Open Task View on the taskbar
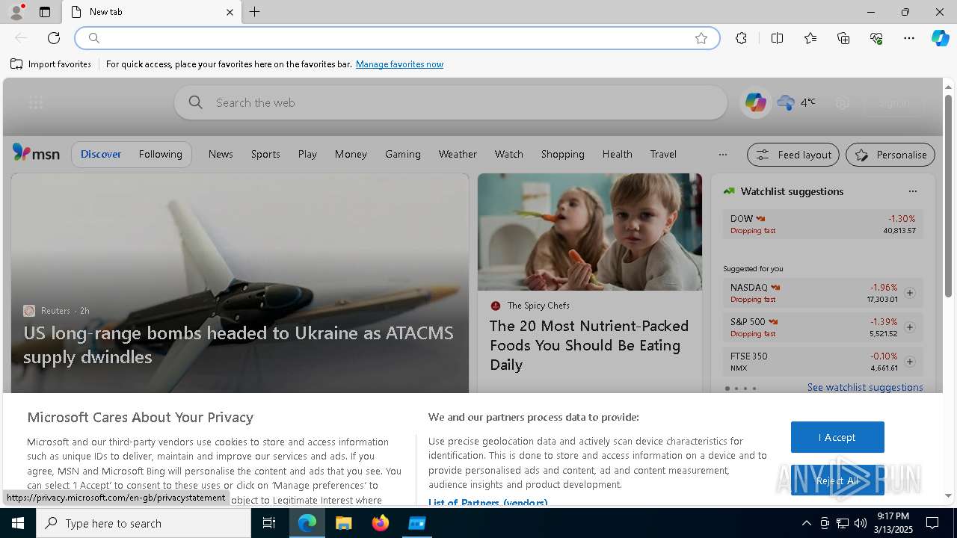Viewport: 957px width, 538px height. click(x=269, y=523)
